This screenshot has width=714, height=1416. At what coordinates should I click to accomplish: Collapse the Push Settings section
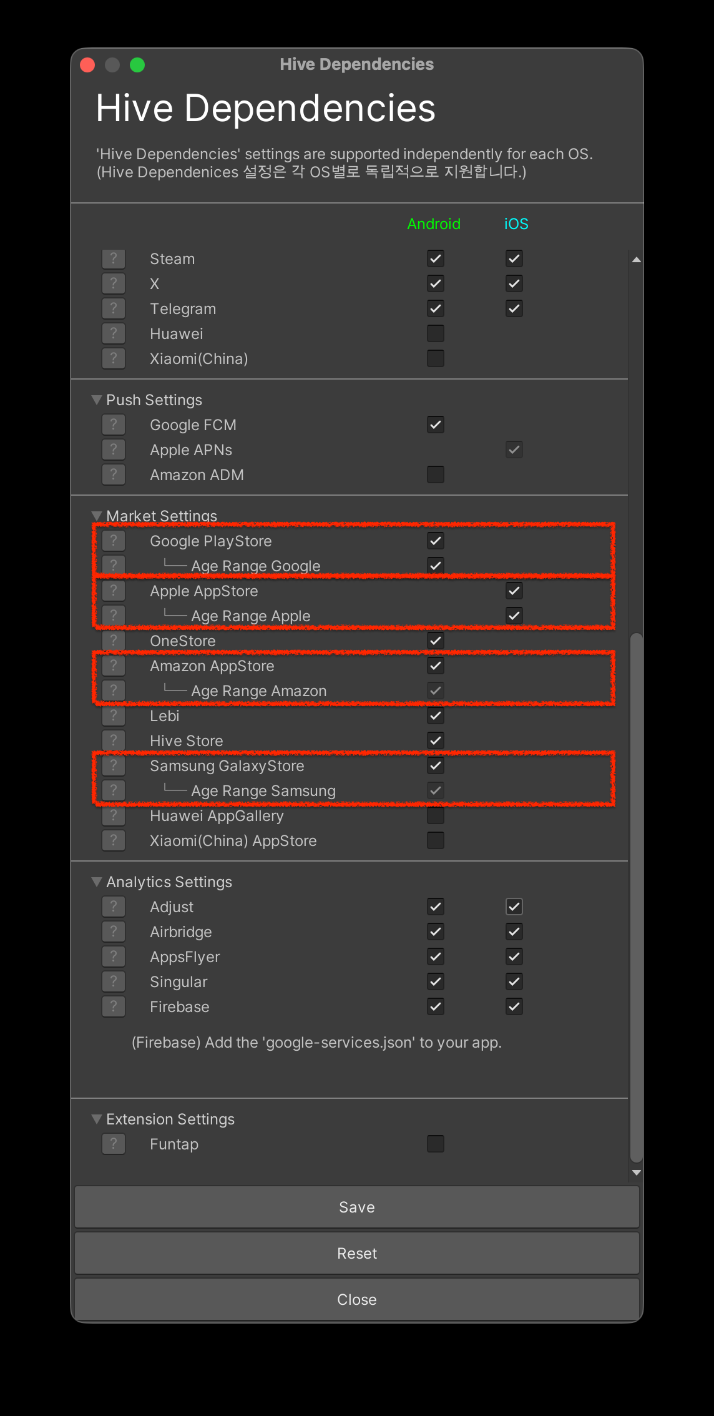click(x=97, y=400)
